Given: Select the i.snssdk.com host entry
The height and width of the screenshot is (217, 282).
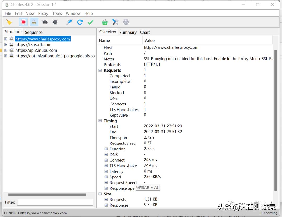Looking at the screenshot, I should [33, 44].
